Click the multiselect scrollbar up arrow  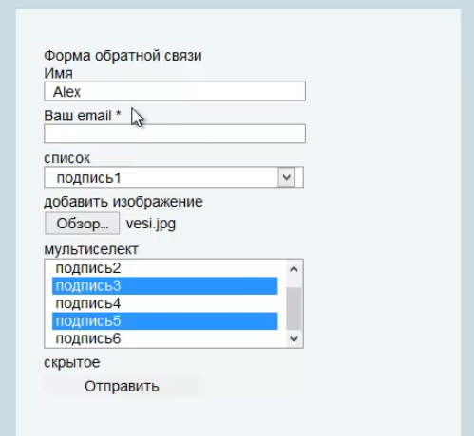coord(294,269)
